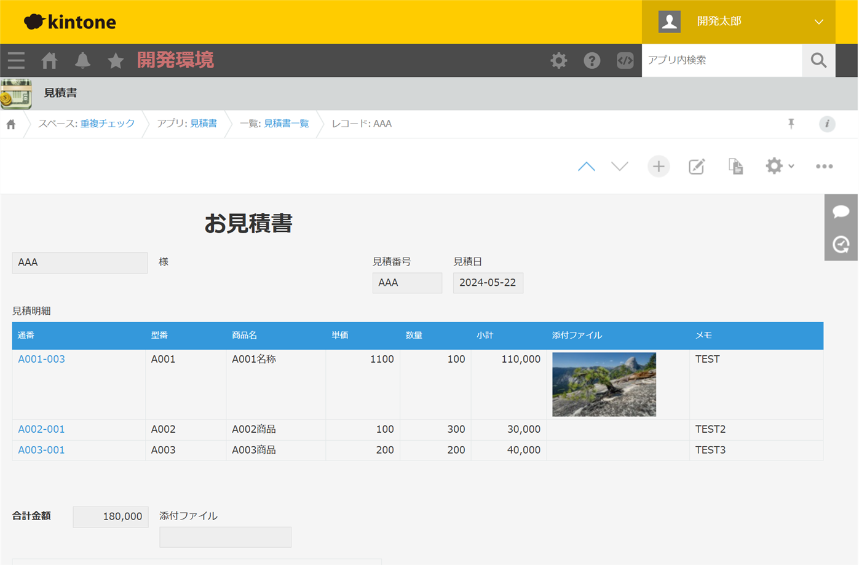Open the help question mark icon
This screenshot has width=859, height=565.
pos(592,60)
